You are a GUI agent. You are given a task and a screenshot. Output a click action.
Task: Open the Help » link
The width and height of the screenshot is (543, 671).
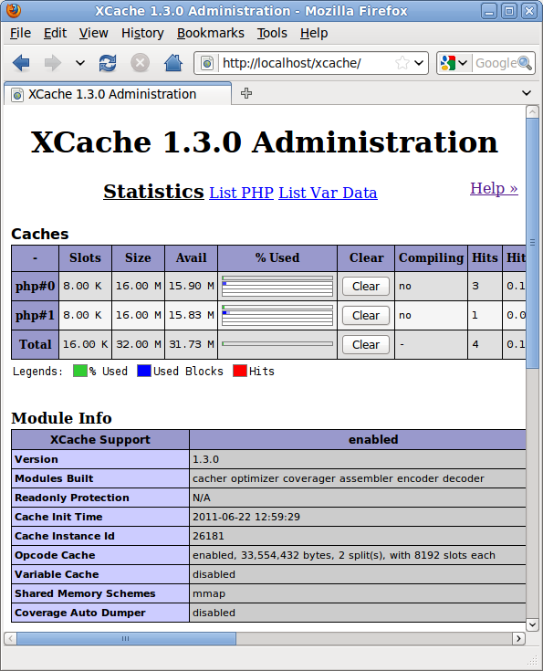tap(494, 188)
